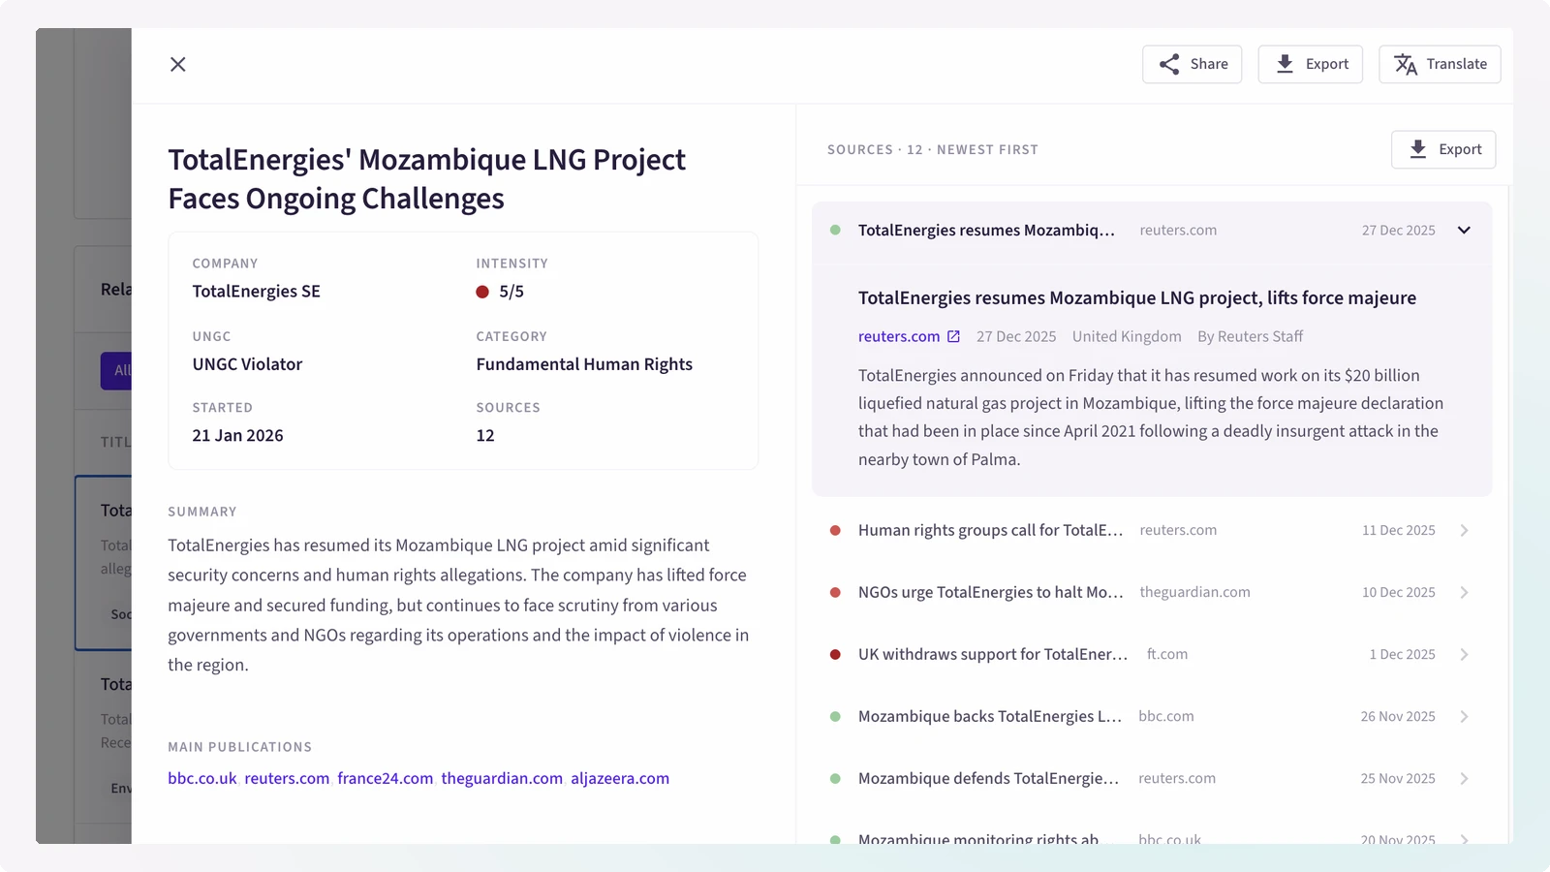Click the Share button
1550x872 pixels.
(1192, 64)
